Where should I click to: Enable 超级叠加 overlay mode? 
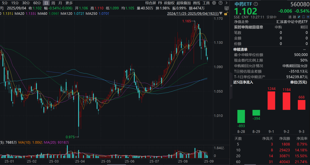tap(184, 3)
